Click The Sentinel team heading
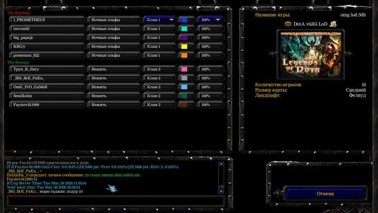The width and height of the screenshot is (378, 213). [19, 13]
